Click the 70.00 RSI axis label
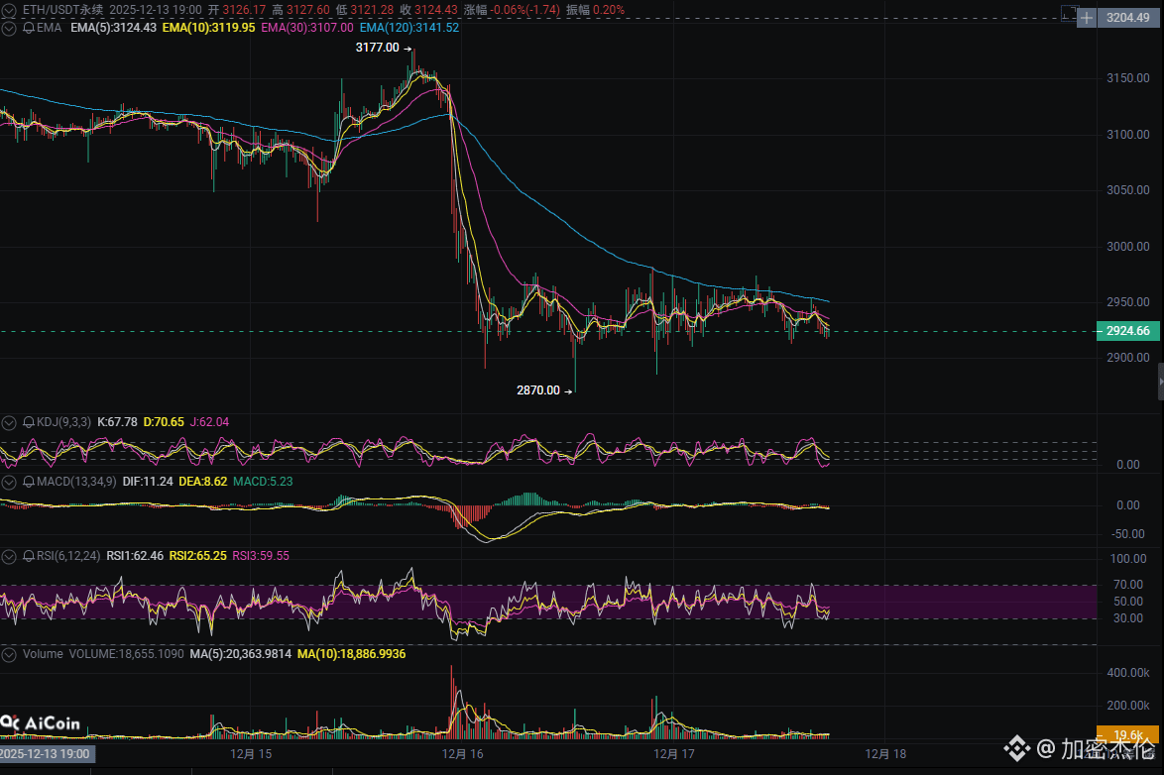 [x=1127, y=585]
